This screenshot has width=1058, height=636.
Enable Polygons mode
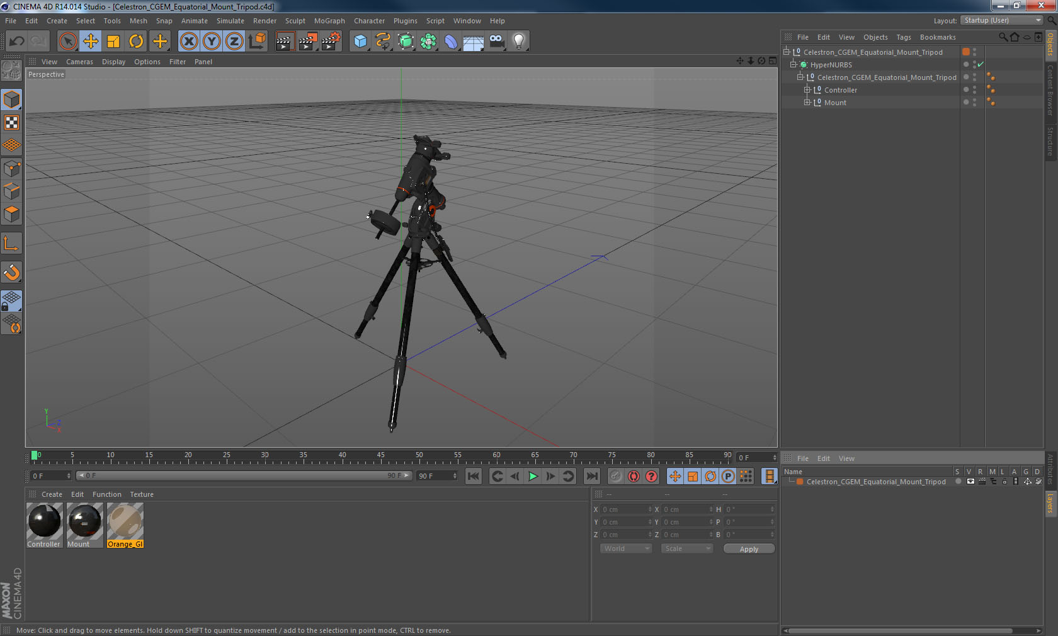click(11, 214)
